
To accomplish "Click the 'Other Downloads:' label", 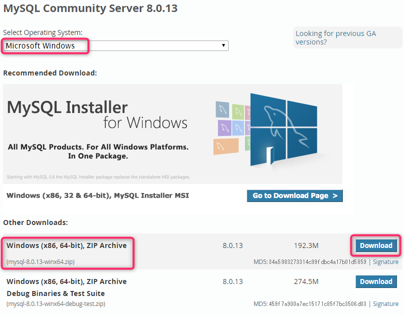I will click(36, 222).
